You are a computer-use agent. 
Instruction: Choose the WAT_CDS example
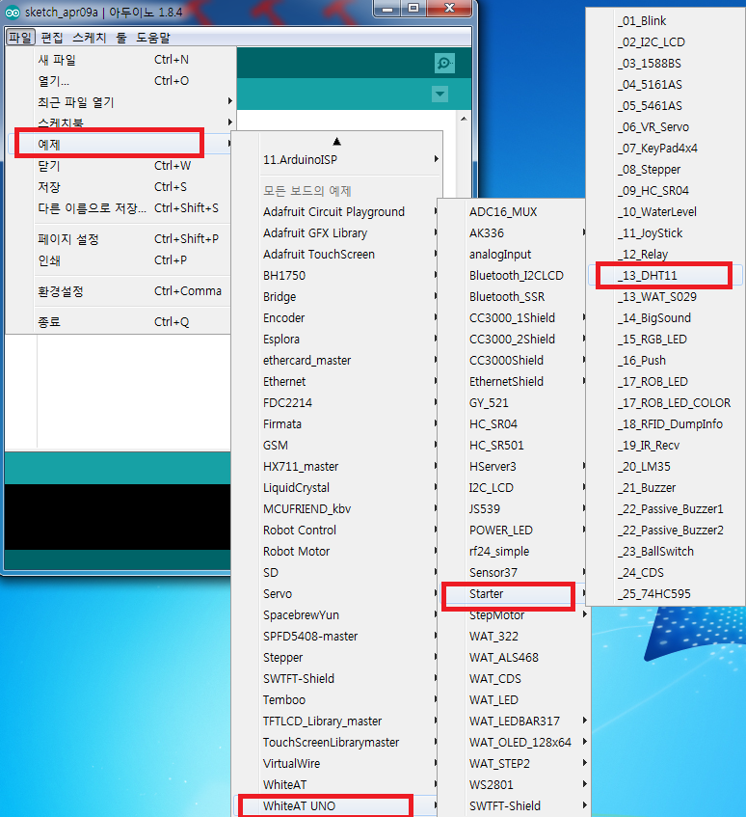pyautogui.click(x=515, y=678)
